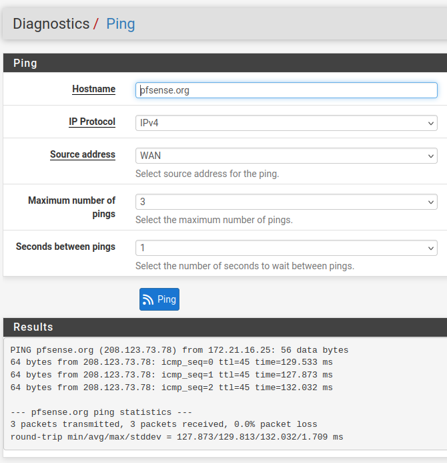Click the chevron arrow of Source address select
Image resolution: width=447 pixels, height=463 pixels.
click(431, 156)
